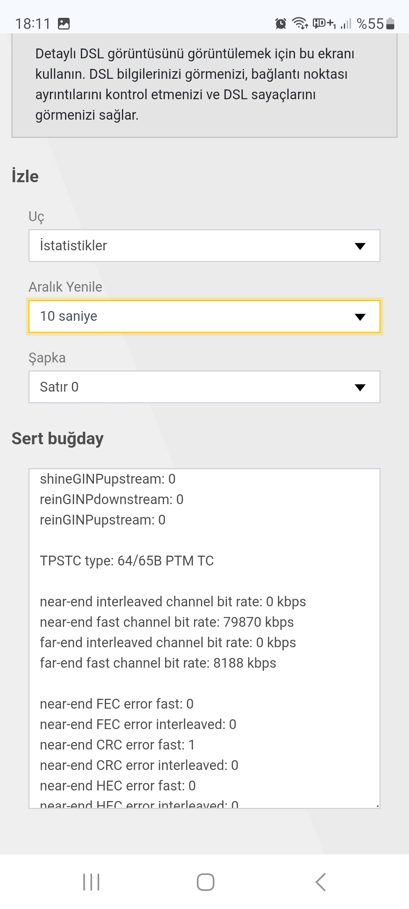
Task: Tap the alarm clock status icon
Action: coord(281,24)
